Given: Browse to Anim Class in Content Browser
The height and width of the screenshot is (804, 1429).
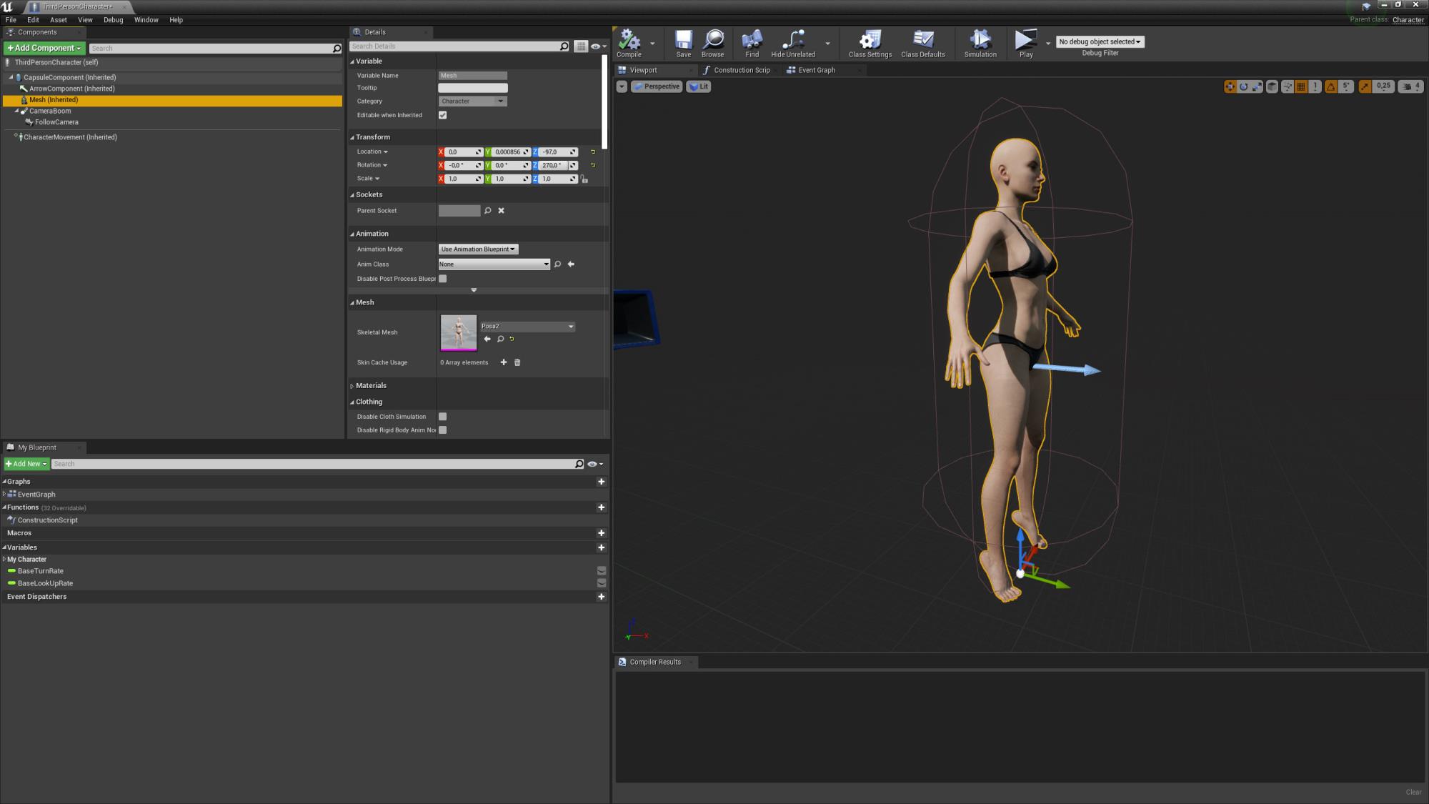Looking at the screenshot, I should [558, 264].
